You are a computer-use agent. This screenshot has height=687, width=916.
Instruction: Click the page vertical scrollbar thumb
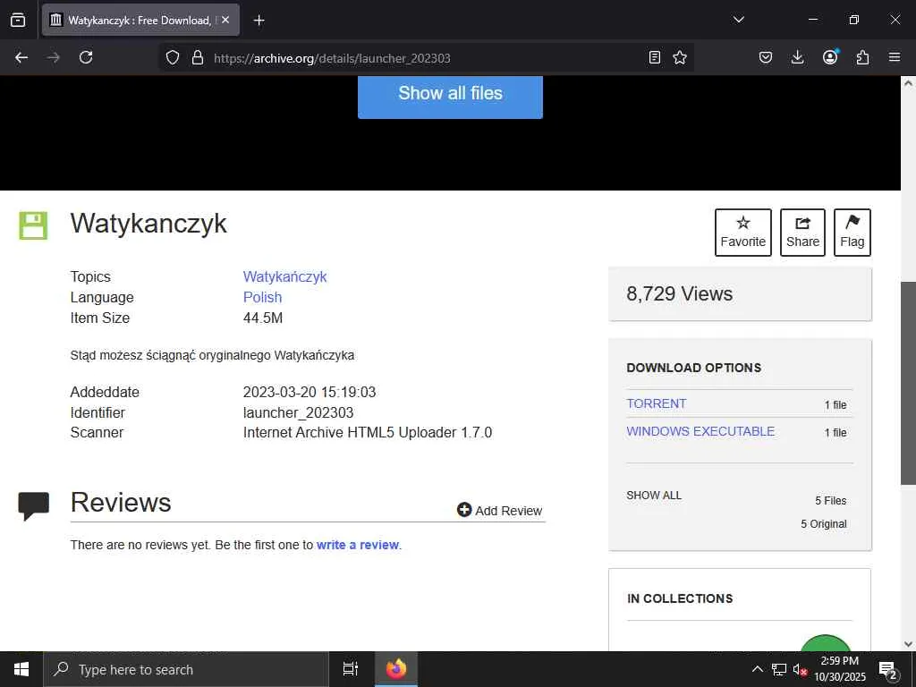[908, 383]
